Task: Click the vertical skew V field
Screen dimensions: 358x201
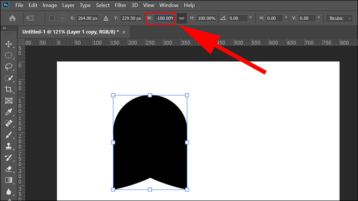Action: click(307, 18)
